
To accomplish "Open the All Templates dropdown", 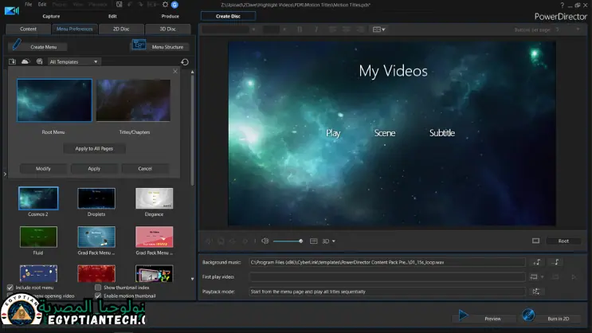I will (x=73, y=61).
